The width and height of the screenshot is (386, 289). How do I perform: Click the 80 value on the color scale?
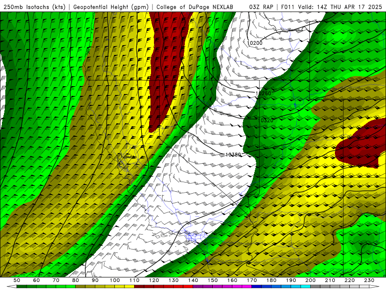(x=76, y=280)
